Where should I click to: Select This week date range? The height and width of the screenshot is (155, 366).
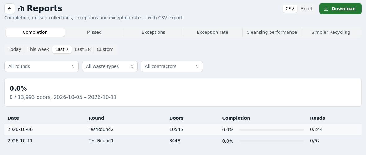(x=38, y=50)
